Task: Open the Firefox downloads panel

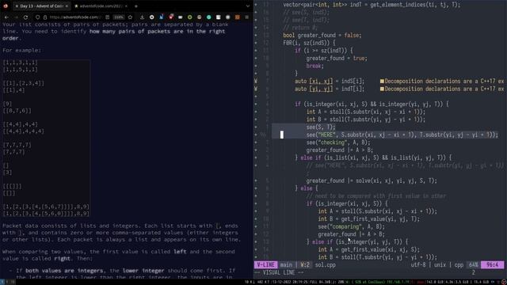Action: (142, 17)
